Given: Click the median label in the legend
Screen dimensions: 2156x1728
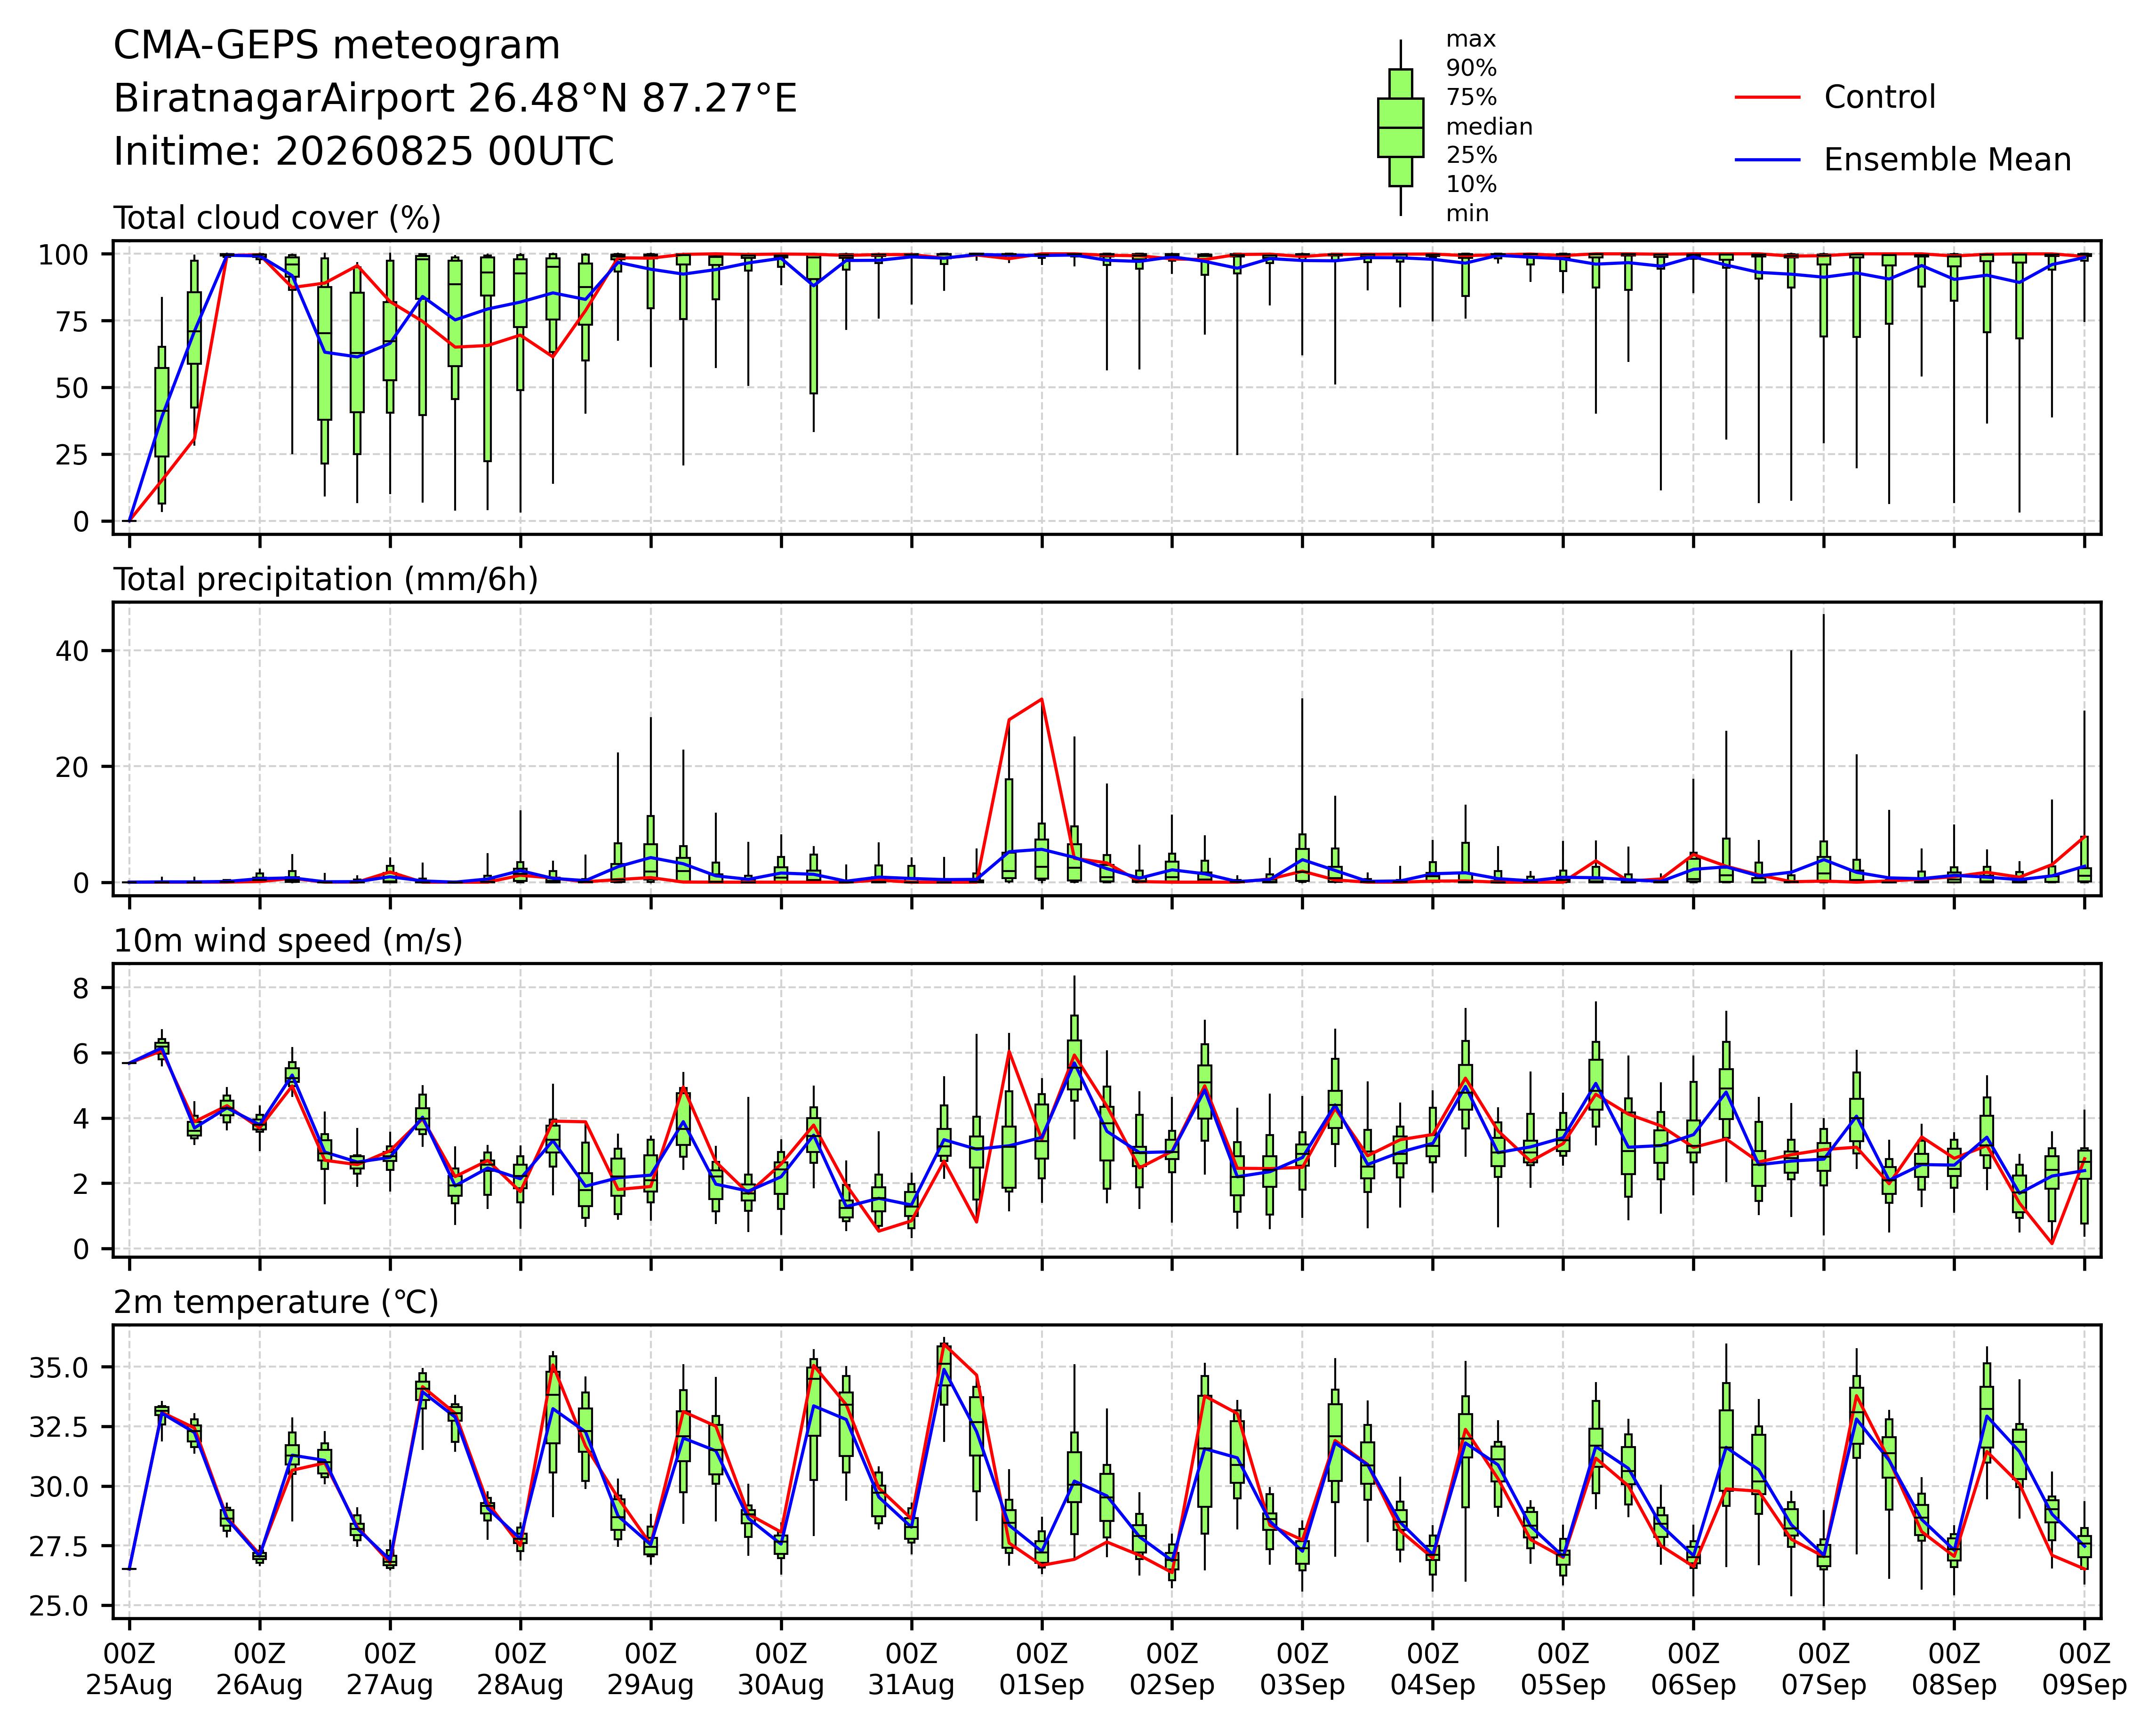Looking at the screenshot, I should [x=1489, y=127].
